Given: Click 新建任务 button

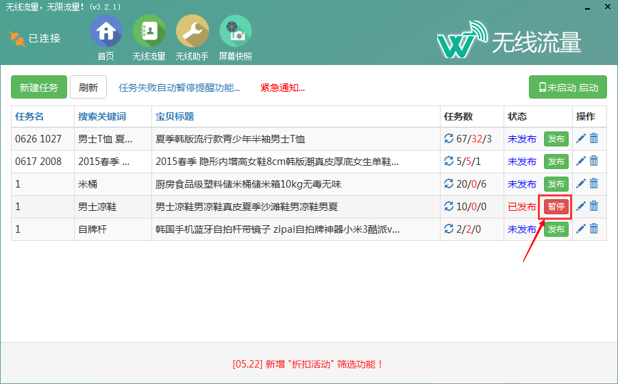Looking at the screenshot, I should coord(39,87).
